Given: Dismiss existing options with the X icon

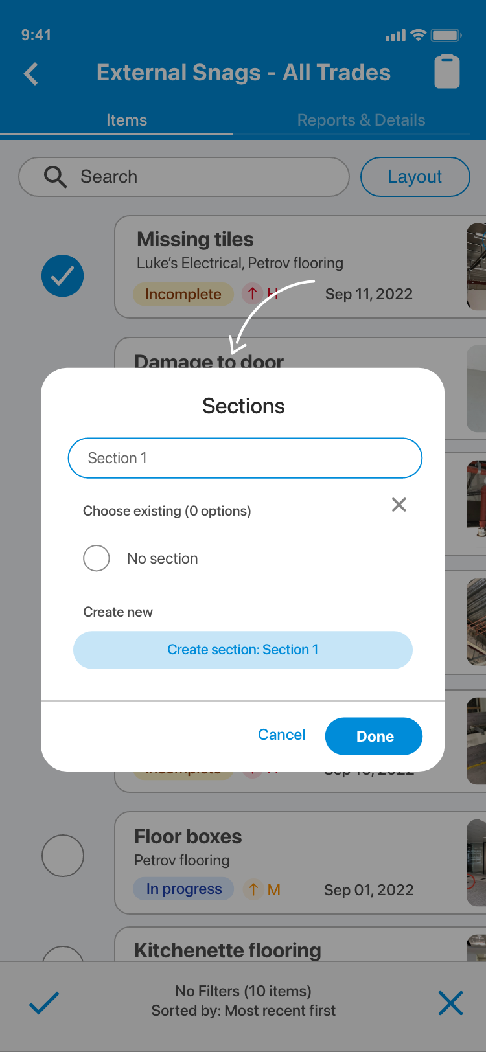Looking at the screenshot, I should click(x=399, y=505).
